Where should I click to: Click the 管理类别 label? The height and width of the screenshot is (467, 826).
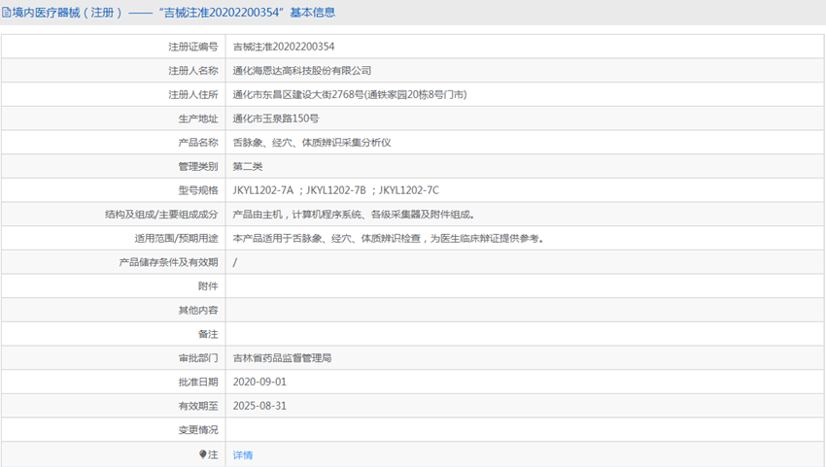pyautogui.click(x=198, y=166)
